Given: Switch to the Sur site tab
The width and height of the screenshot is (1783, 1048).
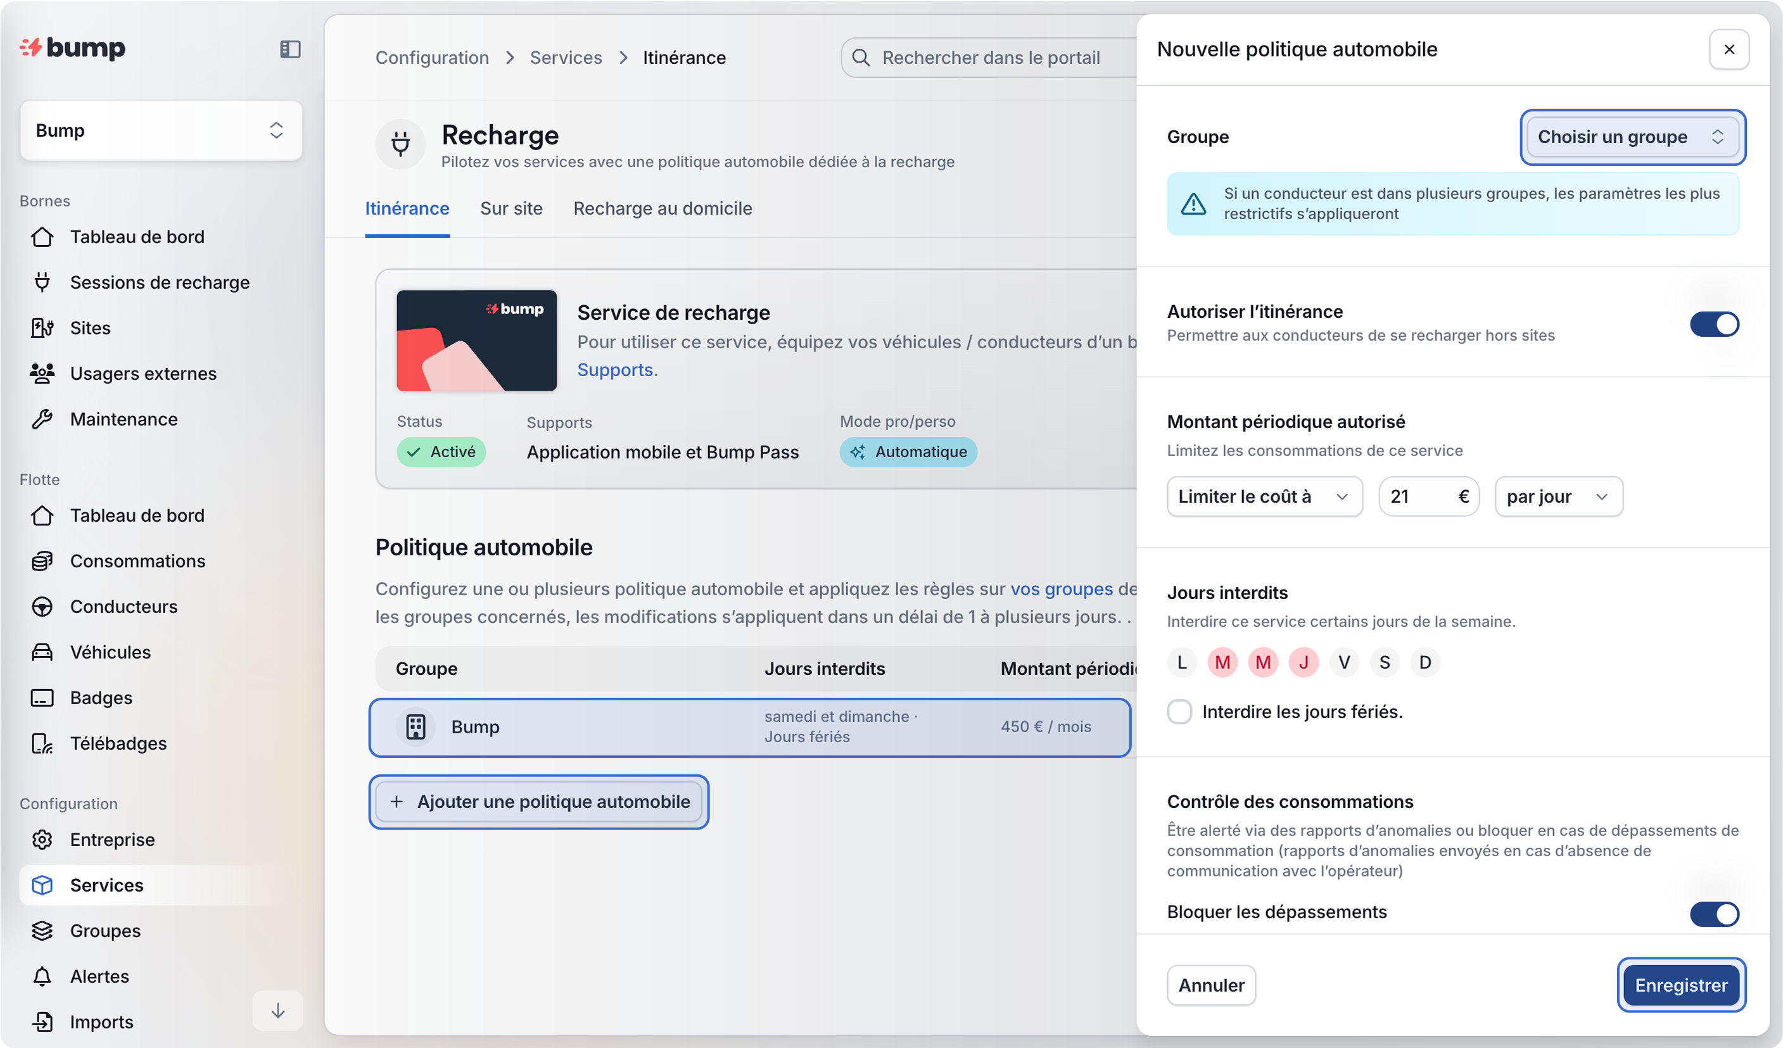Looking at the screenshot, I should click(x=511, y=208).
